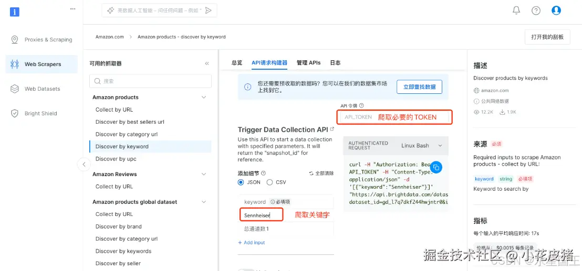
Task: Click the API token help icon
Action: click(x=361, y=105)
